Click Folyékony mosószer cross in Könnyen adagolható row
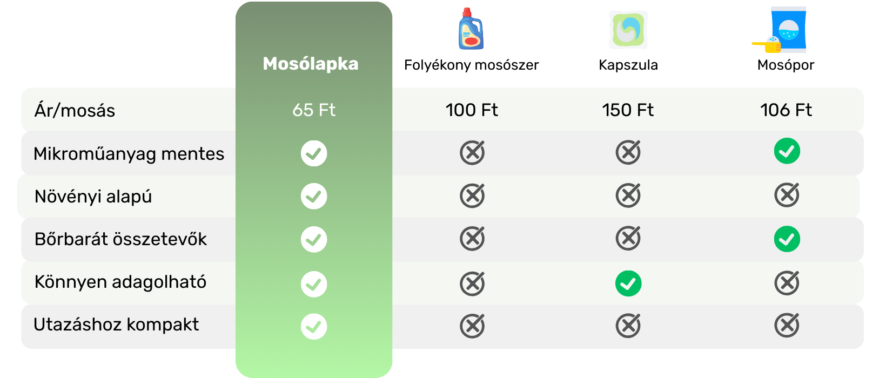This screenshot has height=378, width=886. [472, 283]
